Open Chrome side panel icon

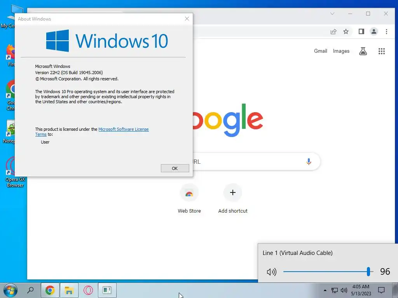[x=361, y=31]
